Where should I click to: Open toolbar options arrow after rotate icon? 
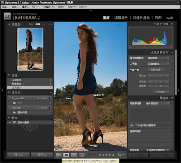point(124,155)
